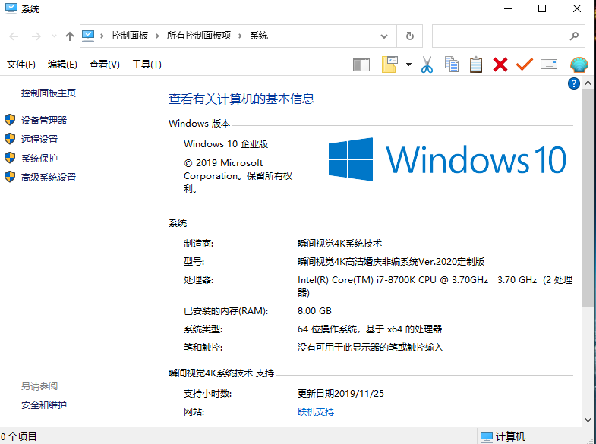
Task: Click heading '查看有关计算机的基本信息'
Action: [241, 99]
